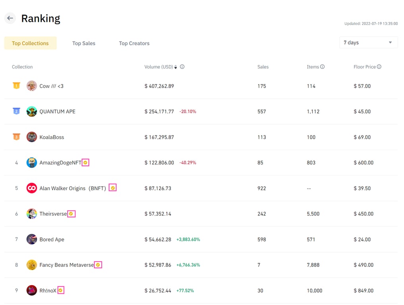The image size is (404, 305).
Task: Click the Volume (USD) info icon
Action: click(182, 67)
